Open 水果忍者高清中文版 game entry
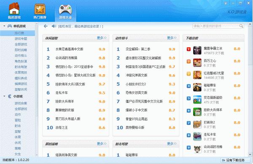 (x=70, y=49)
